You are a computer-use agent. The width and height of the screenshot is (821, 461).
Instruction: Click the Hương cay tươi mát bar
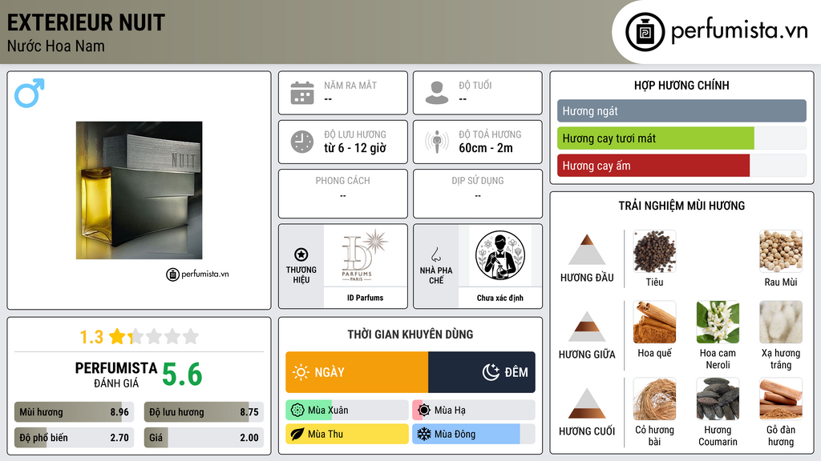pyautogui.click(x=681, y=138)
